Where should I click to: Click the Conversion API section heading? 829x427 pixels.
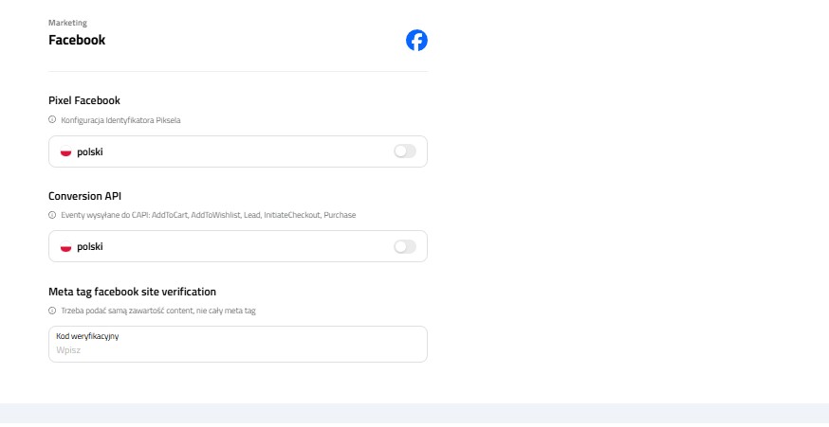point(85,196)
